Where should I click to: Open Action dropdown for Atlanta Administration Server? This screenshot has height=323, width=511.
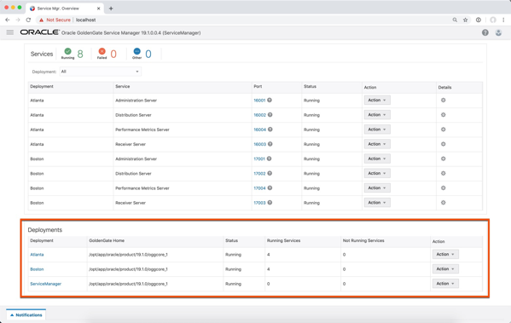click(x=377, y=100)
